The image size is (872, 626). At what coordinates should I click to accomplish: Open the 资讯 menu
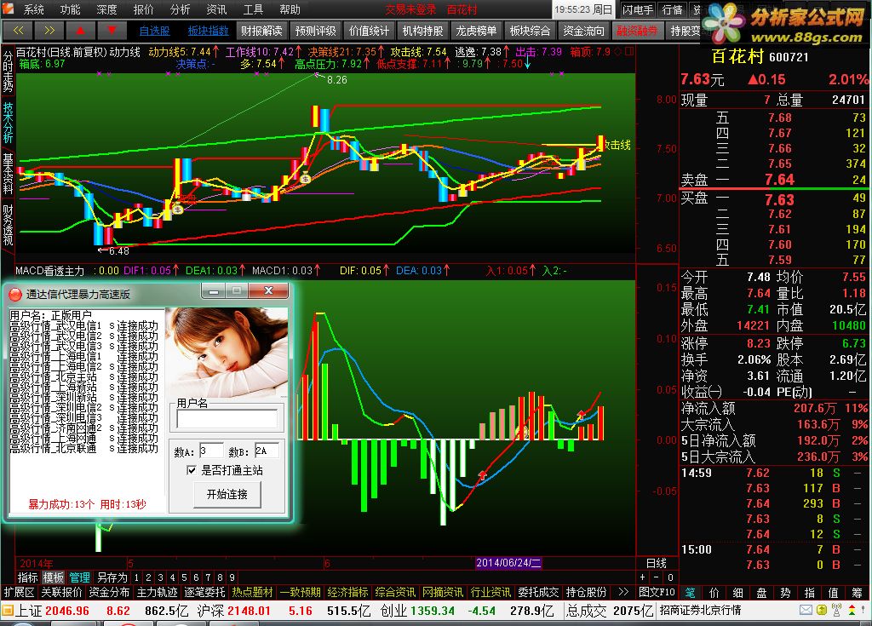(216, 9)
